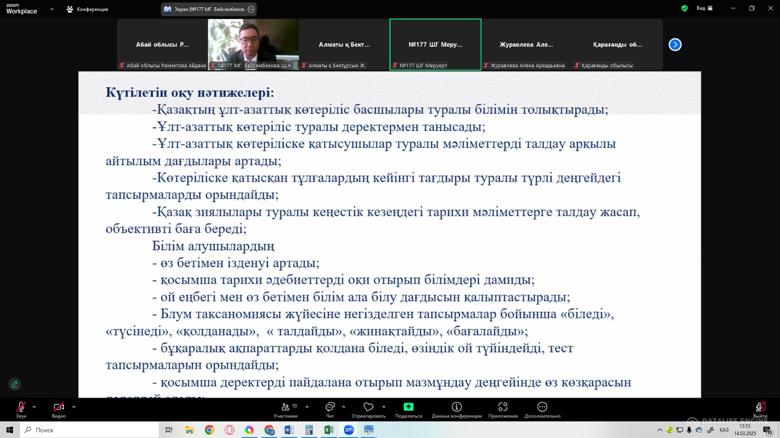Screen dimensions: 780x438
Task: Click the Выйти leave meeting button
Action: point(760,408)
